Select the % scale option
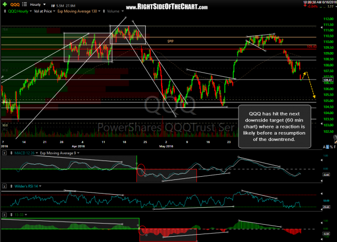This screenshot has width=337, height=242. pyautogui.click(x=331, y=147)
